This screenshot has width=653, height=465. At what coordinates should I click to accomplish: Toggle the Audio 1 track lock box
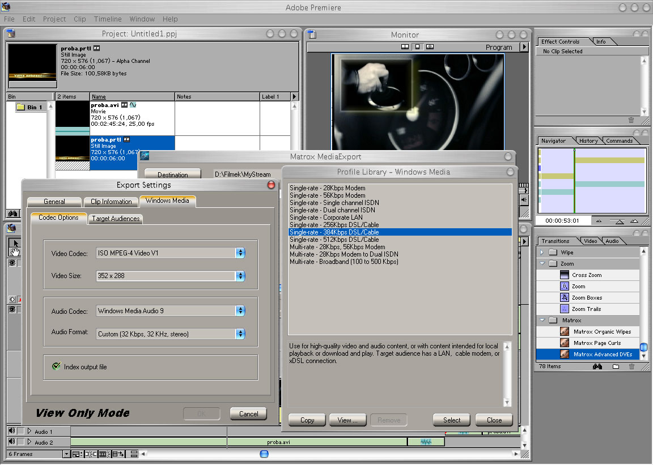click(x=21, y=431)
